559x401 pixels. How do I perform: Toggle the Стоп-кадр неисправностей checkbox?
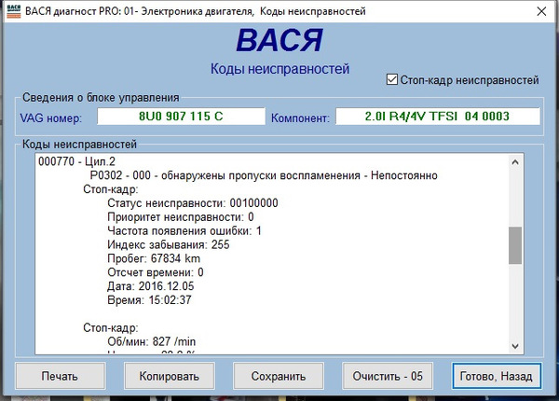tap(392, 80)
